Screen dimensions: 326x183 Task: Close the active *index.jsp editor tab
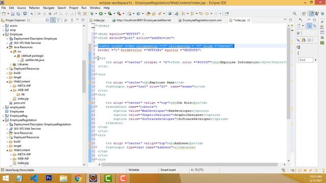point(249,20)
